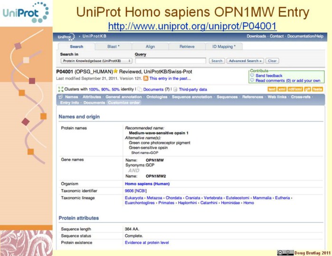
Task: Click the gold Reviewed star icon
Action: [115, 72]
